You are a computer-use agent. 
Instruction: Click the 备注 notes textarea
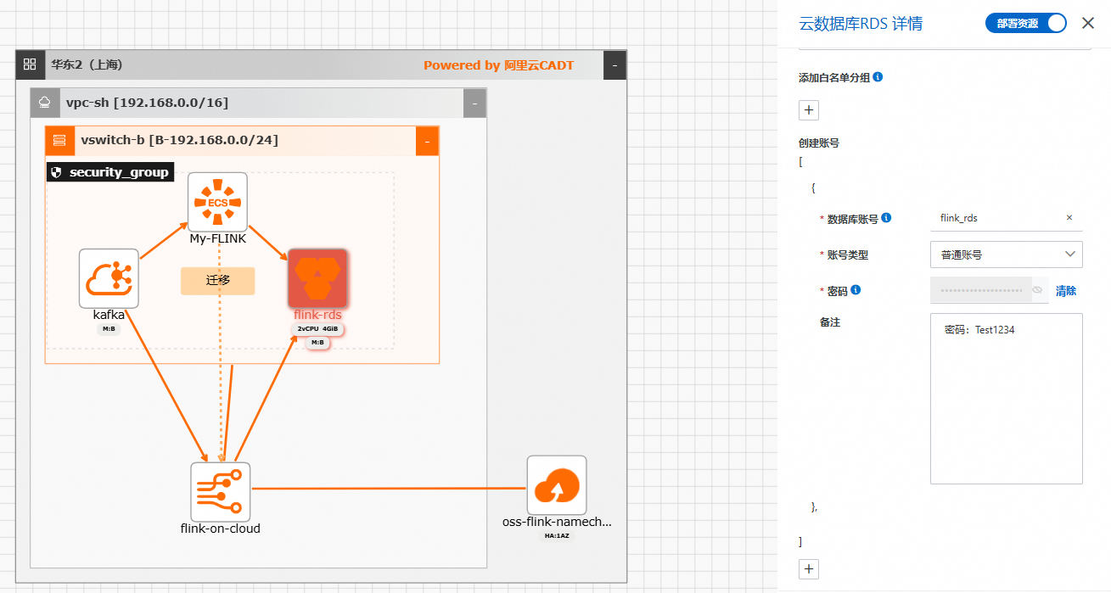pos(1007,399)
